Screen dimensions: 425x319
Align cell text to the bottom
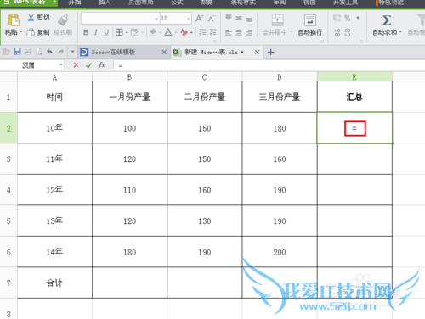pos(249,20)
